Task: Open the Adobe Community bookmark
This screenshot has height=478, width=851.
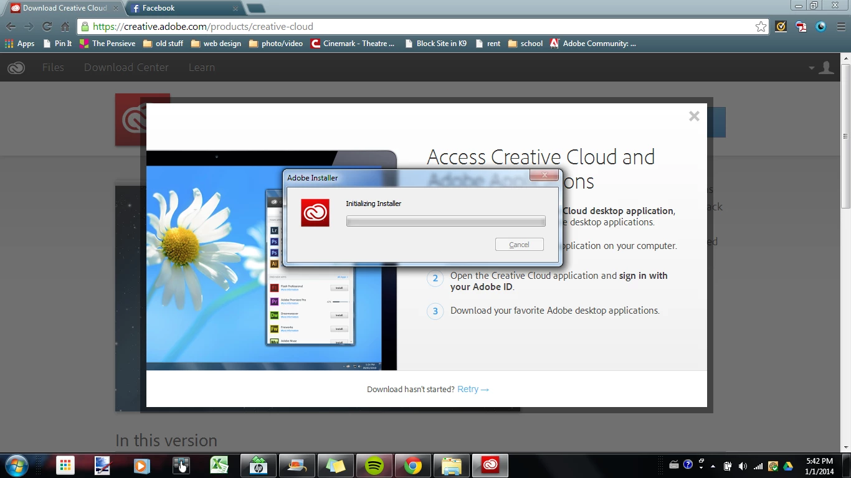Action: [593, 44]
